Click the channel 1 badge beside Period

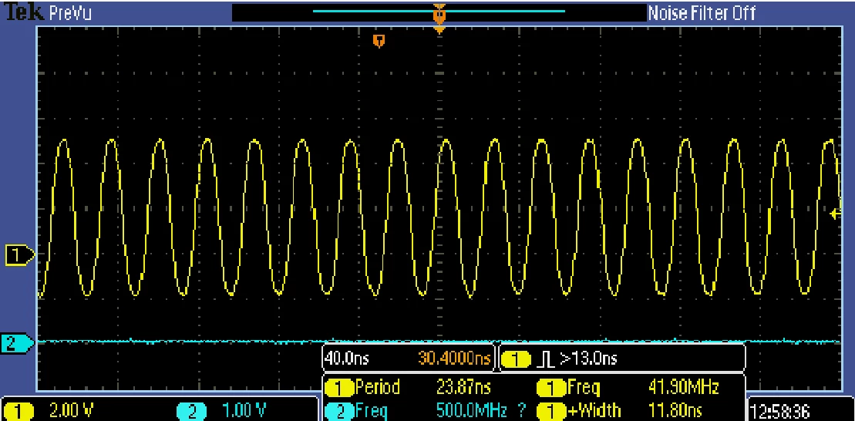(340, 389)
